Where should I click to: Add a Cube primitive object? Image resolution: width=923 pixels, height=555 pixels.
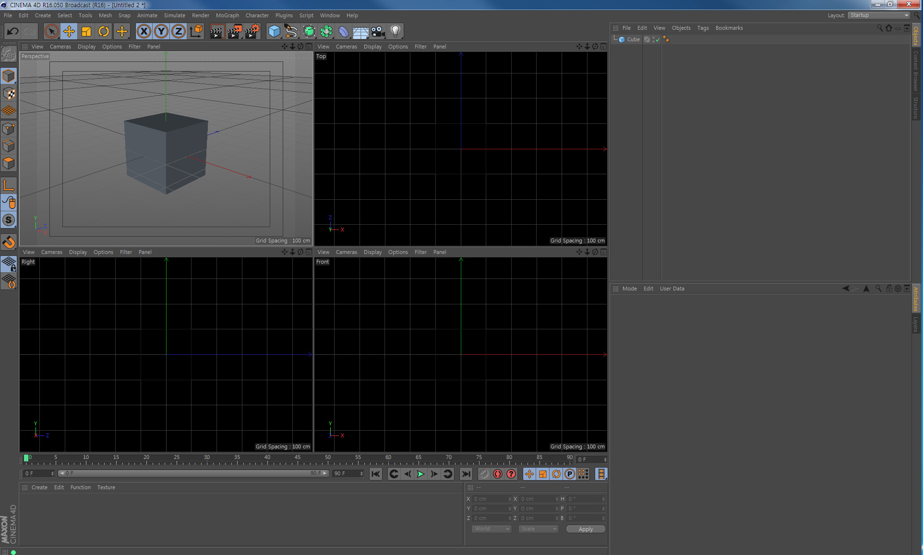(274, 32)
